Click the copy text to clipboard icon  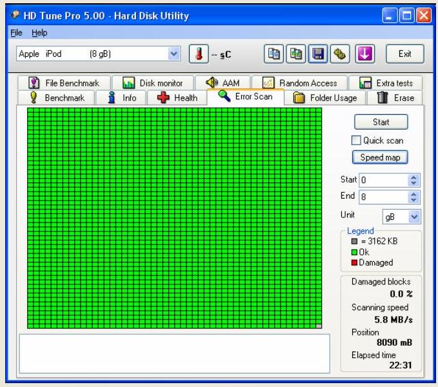274,54
